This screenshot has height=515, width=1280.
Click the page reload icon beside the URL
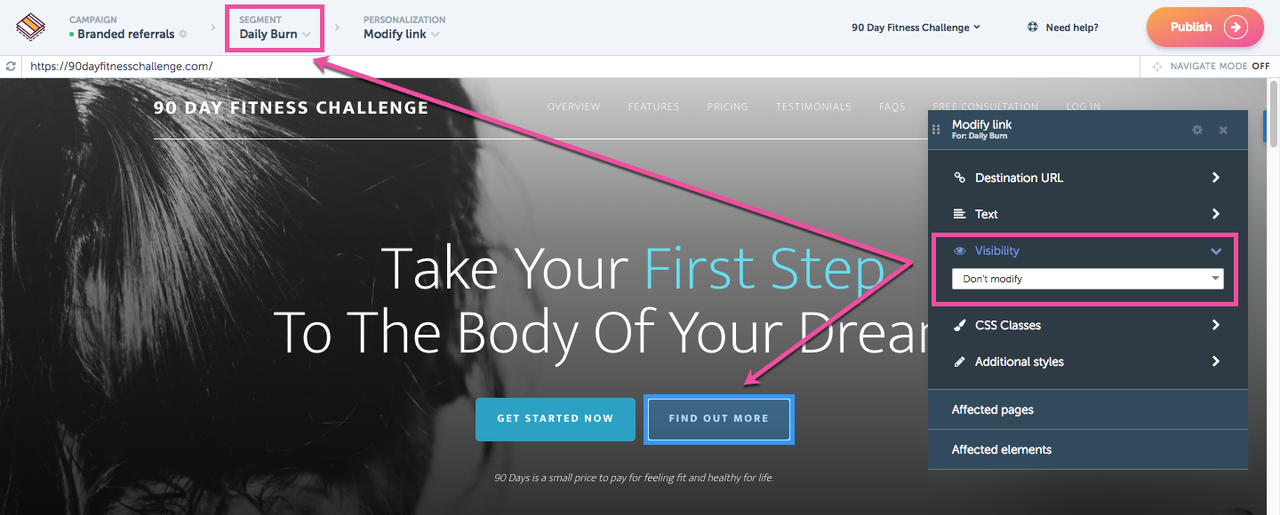11,67
